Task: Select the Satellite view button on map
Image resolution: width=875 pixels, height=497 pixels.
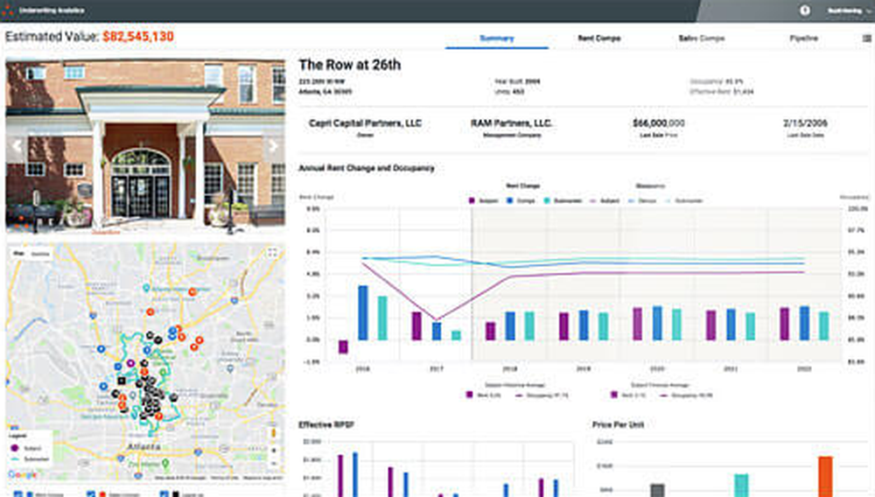Action: (39, 254)
